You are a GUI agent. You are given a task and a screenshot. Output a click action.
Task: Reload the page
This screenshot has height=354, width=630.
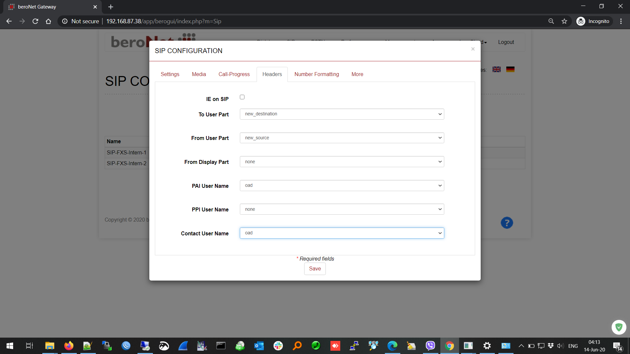pyautogui.click(x=35, y=21)
